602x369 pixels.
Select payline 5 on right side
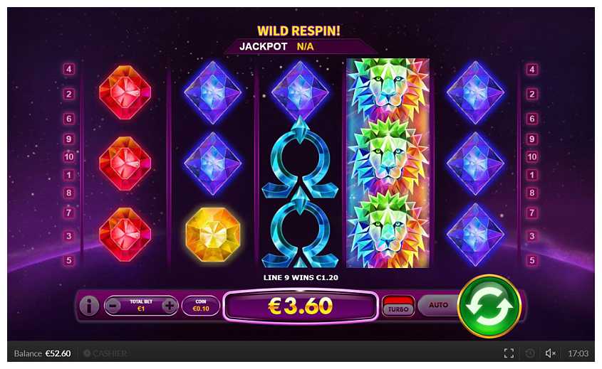[531, 260]
